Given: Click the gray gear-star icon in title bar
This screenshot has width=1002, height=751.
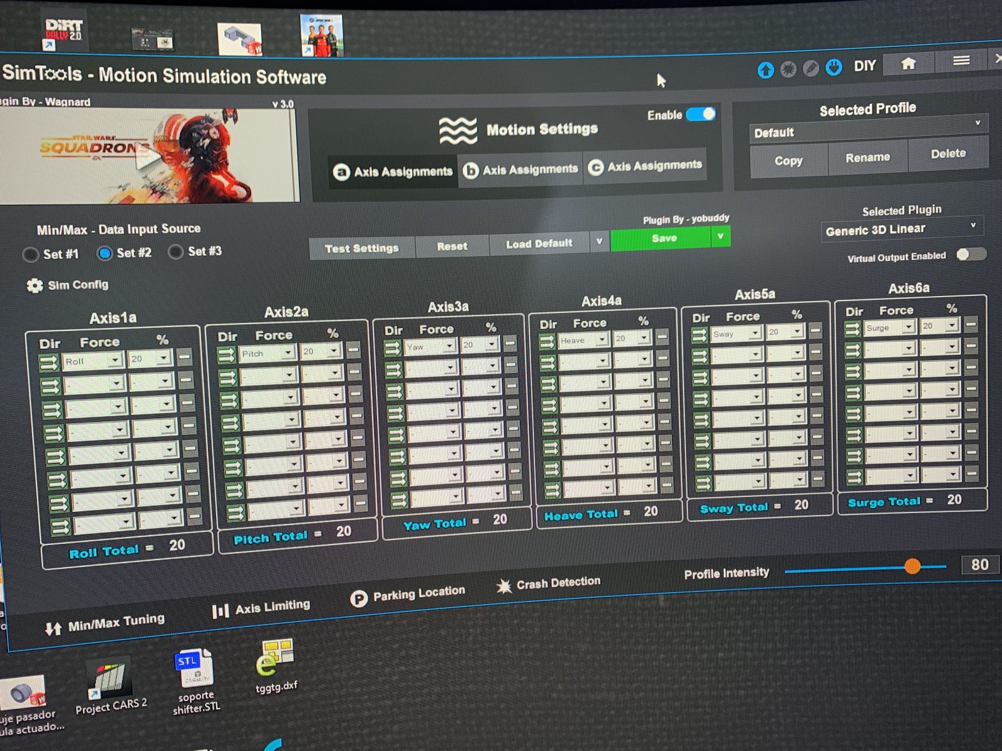Looking at the screenshot, I should [788, 69].
